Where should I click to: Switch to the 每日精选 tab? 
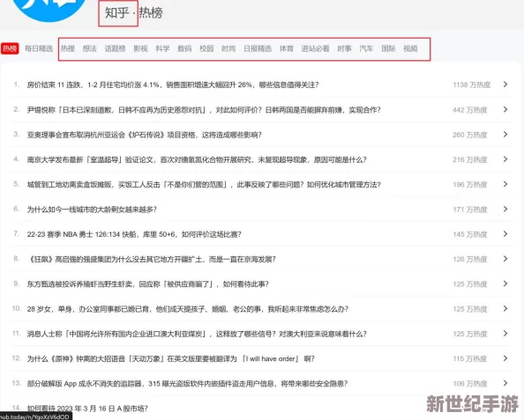[x=39, y=48]
